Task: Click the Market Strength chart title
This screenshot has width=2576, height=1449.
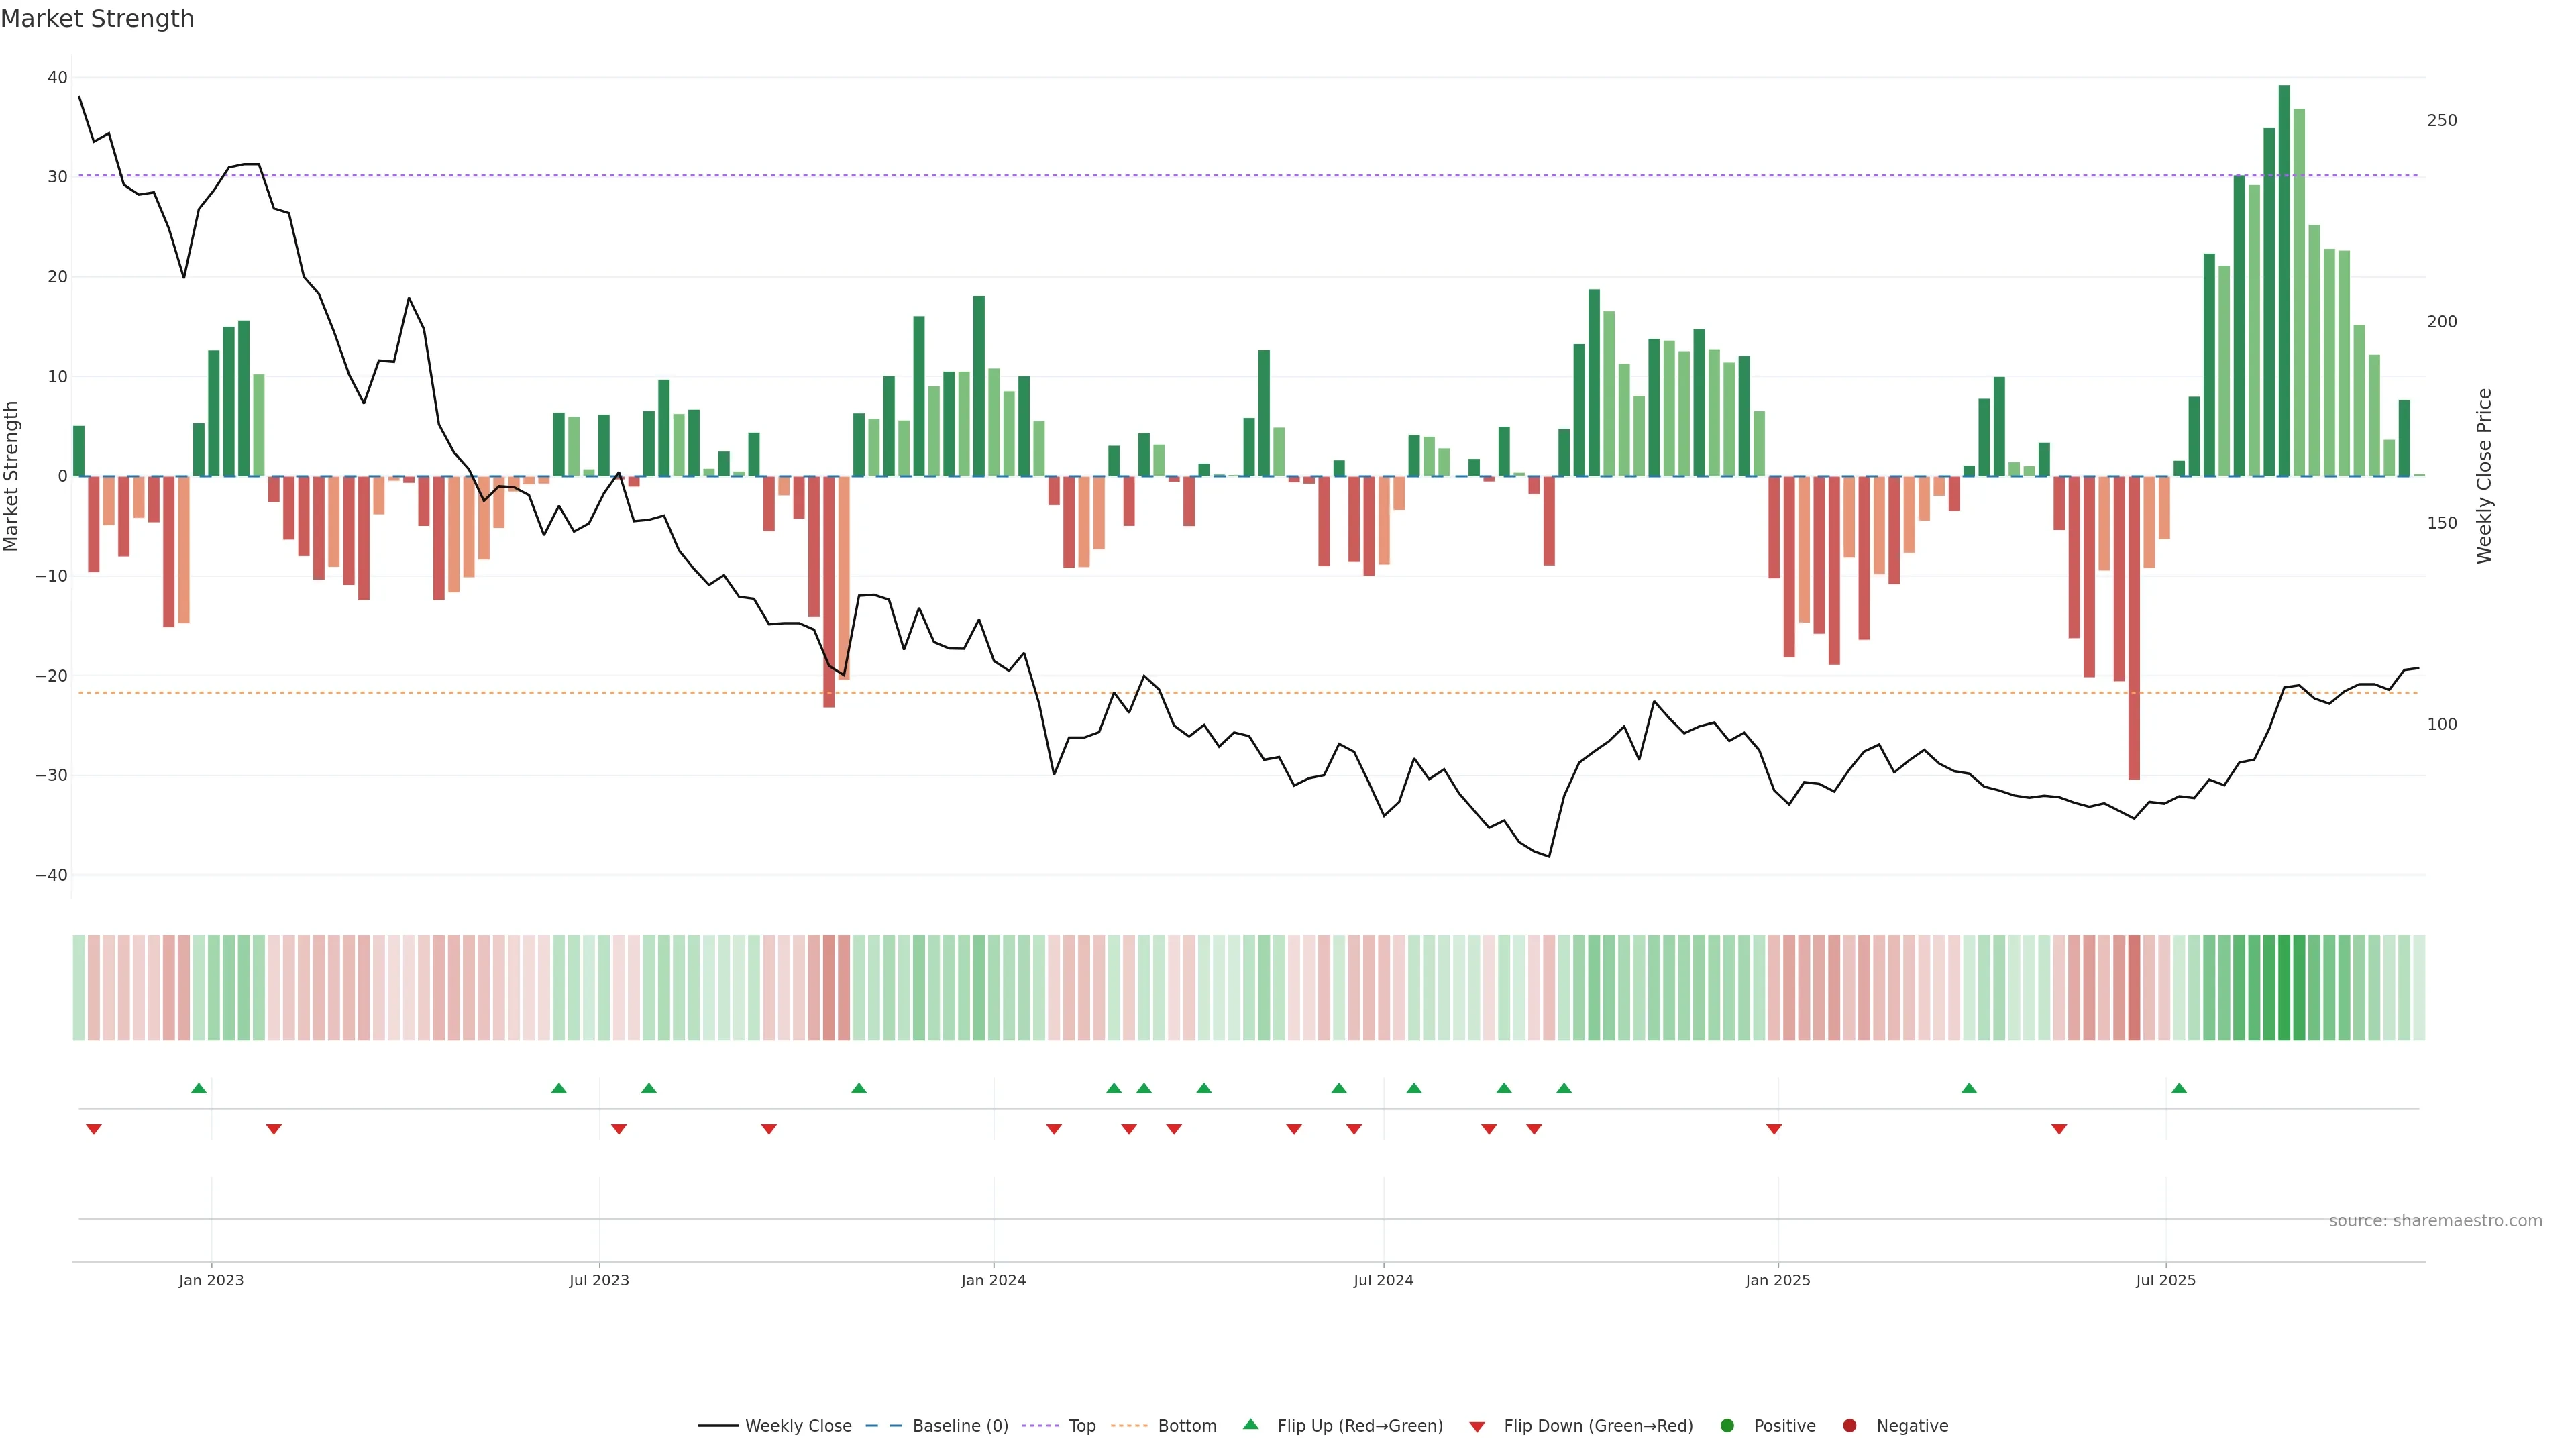Action: point(97,19)
